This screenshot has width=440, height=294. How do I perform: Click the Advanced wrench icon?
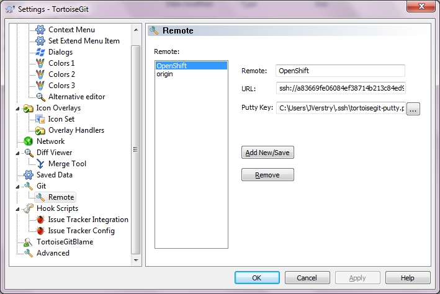(x=29, y=253)
